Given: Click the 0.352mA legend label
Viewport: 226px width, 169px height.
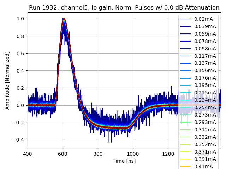Looking at the screenshot, I should [x=205, y=144].
